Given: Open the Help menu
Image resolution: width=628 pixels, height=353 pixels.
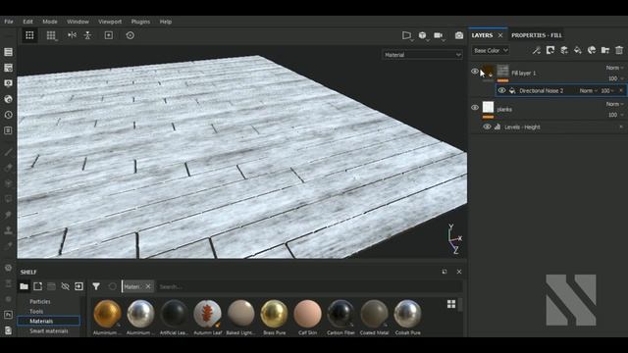Looking at the screenshot, I should coord(166,22).
